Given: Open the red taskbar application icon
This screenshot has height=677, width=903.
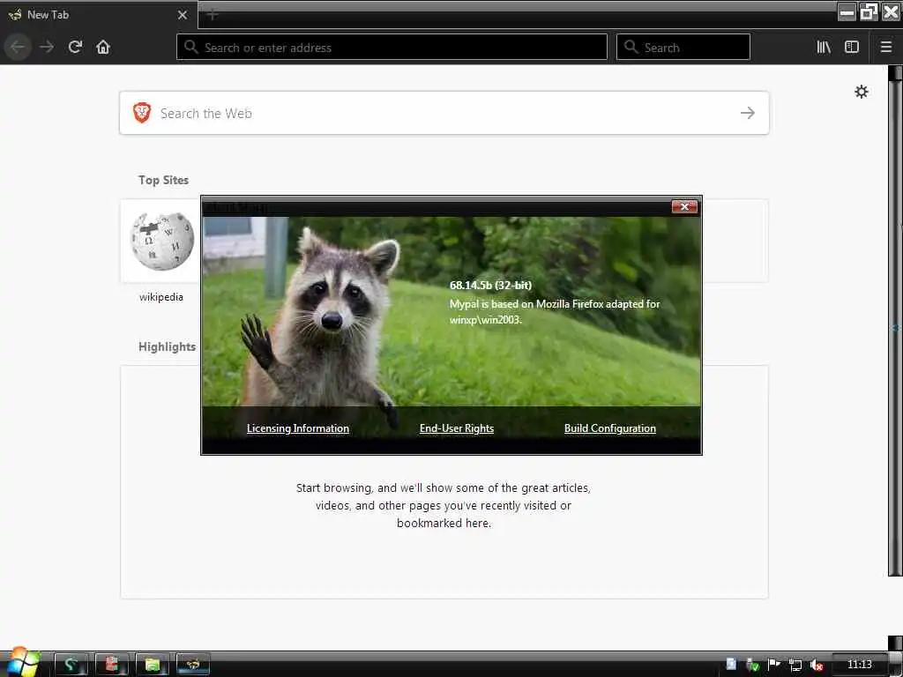Looking at the screenshot, I should [111, 665].
